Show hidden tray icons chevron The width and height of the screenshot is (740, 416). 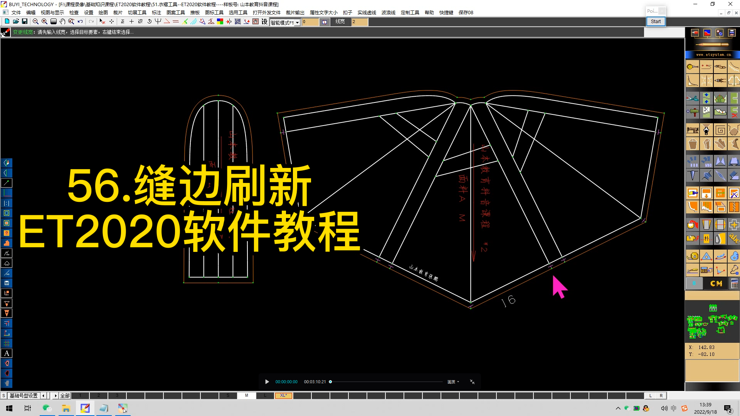point(618,408)
